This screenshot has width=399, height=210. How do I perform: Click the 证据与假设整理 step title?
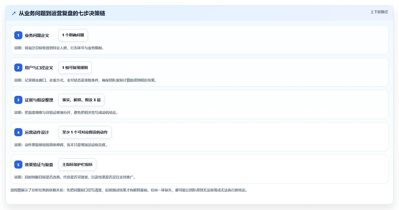(39, 100)
